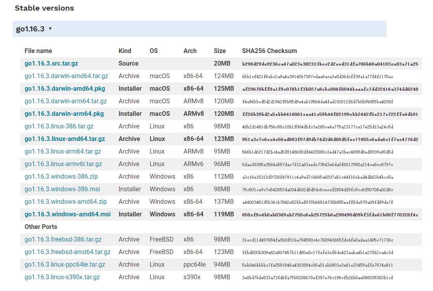Open the go1.16.3.darwin-arm64.tar.gz link
The image size is (433, 291).
[66, 101]
